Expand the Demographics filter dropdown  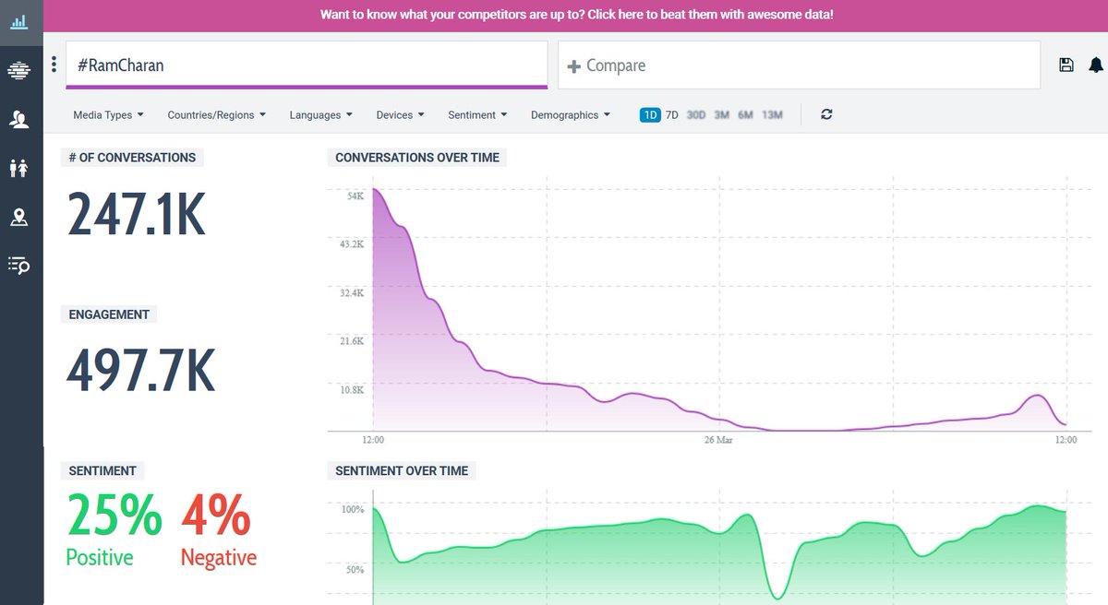pyautogui.click(x=571, y=115)
